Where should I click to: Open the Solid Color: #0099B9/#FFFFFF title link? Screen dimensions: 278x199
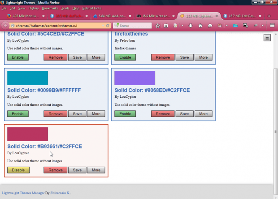point(44,90)
